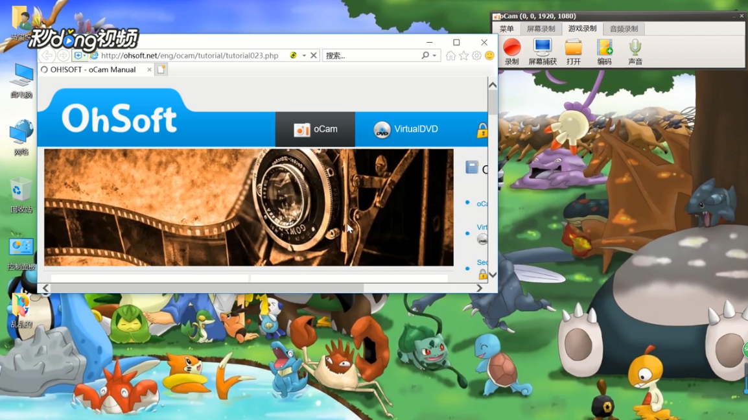This screenshot has width=748, height=420.
Task: Click the search magnifier icon
Action: click(425, 55)
